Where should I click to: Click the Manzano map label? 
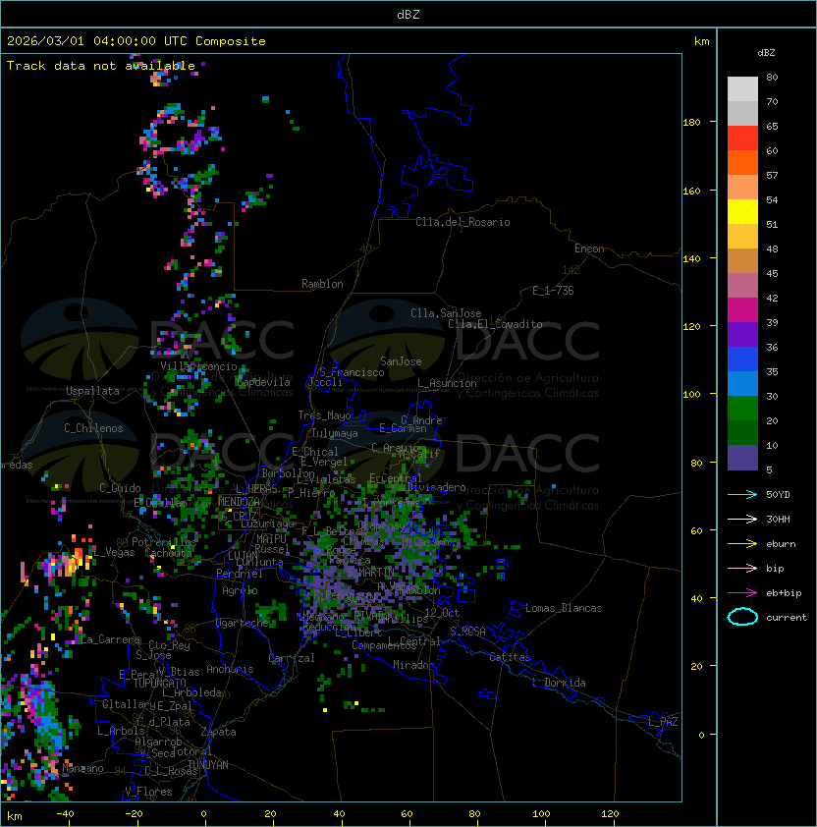(82, 768)
